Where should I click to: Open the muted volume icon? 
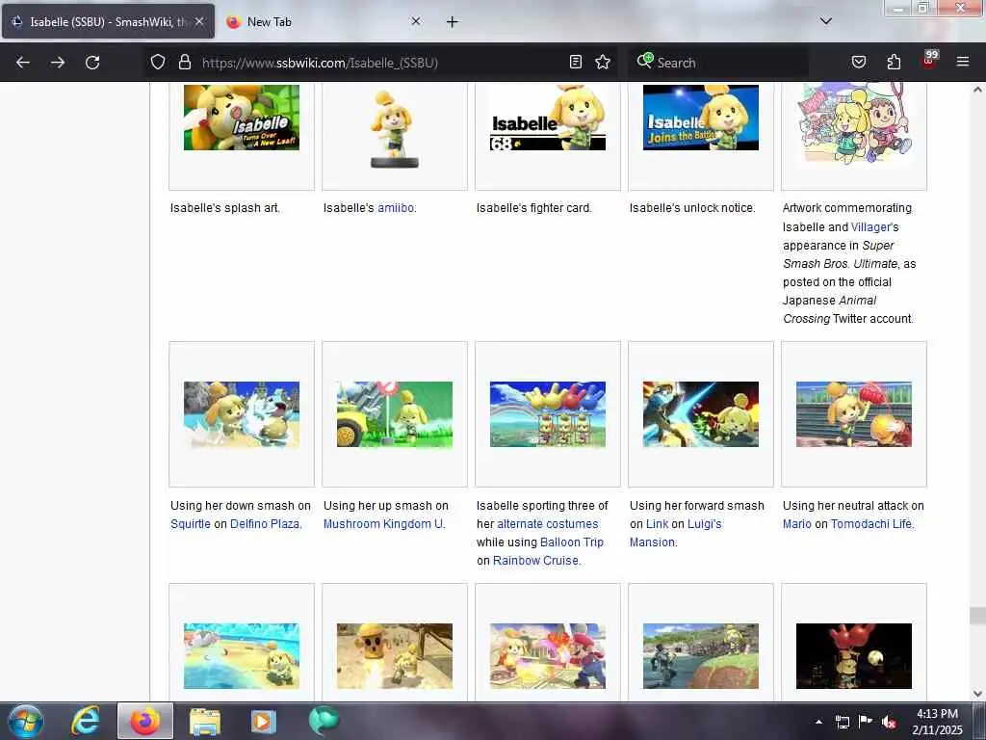click(x=889, y=722)
